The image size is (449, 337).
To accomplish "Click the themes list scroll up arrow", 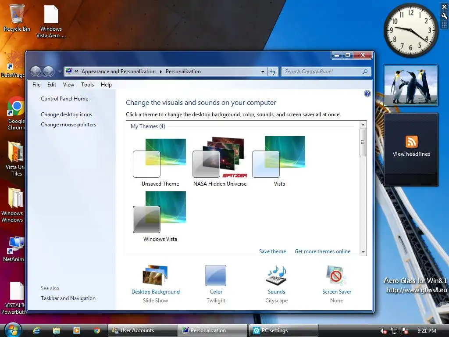I will pyautogui.click(x=363, y=125).
